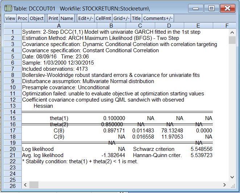Toggle Comments+/- display
Image resolution: width=240 pixels, height=193 pixels.
coord(158,18)
